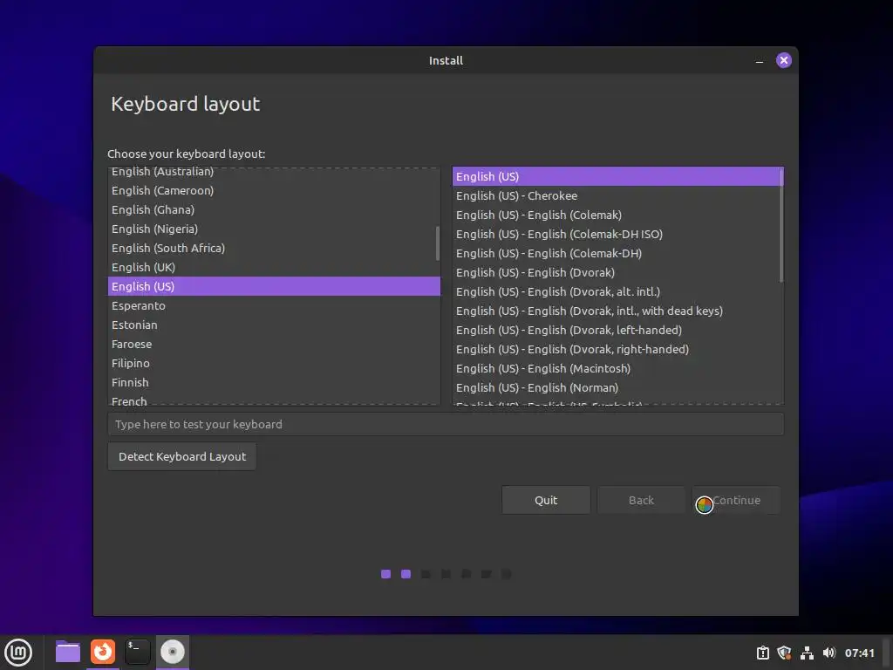Select English (South Africa) layout
The height and width of the screenshot is (670, 893).
tap(274, 249)
